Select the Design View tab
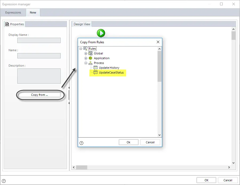Screen dimensions: 240x185 [82, 24]
